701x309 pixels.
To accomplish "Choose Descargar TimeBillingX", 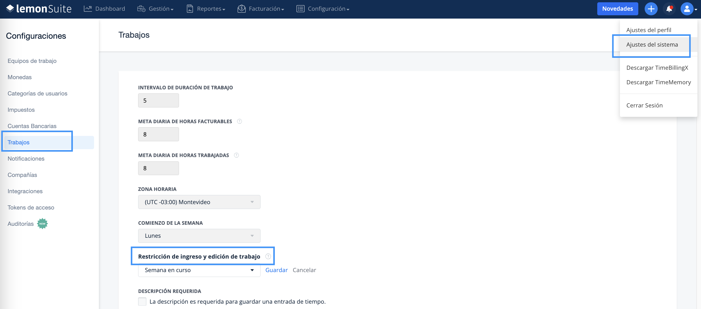I will [x=657, y=68].
